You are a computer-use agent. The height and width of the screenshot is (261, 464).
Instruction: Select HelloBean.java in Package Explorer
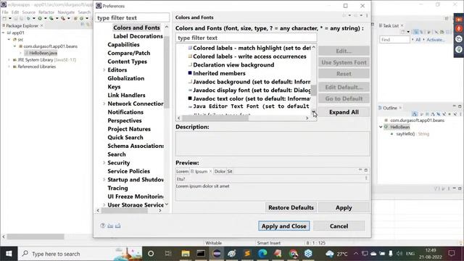point(43,53)
